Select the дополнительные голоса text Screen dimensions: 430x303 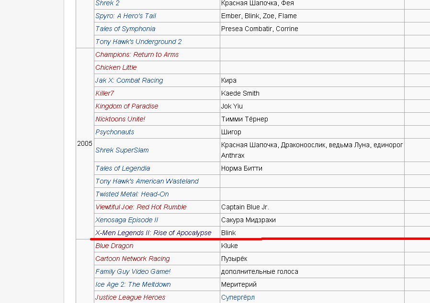260,271
